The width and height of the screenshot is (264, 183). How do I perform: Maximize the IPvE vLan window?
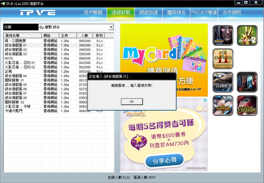pos(246,3)
